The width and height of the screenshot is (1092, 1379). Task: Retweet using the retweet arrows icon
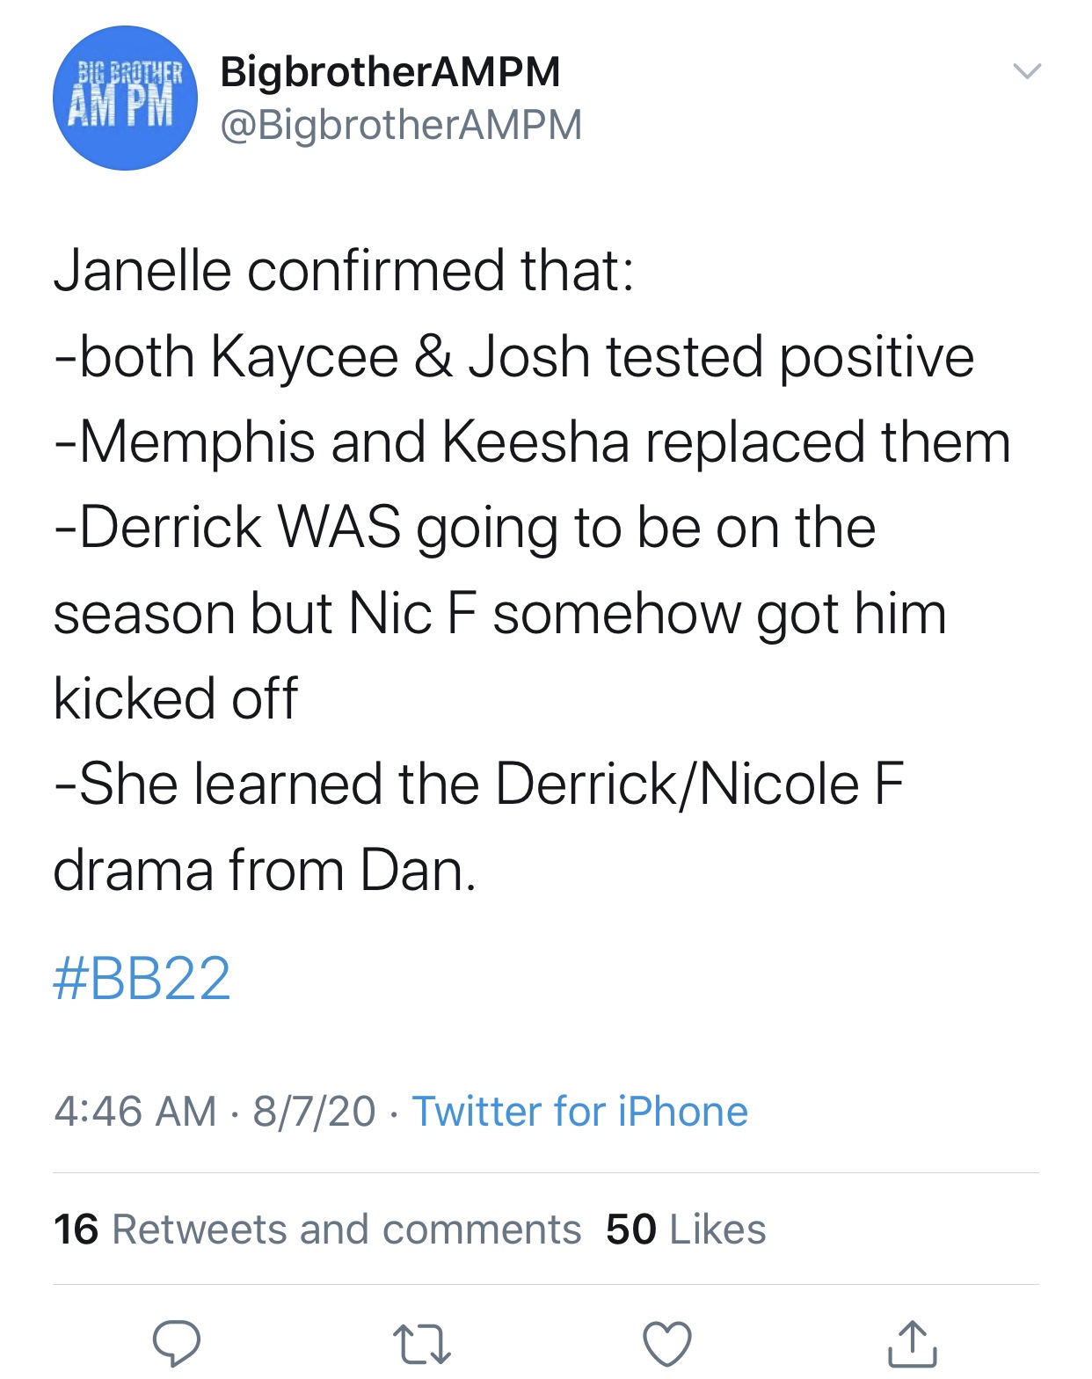(x=422, y=1345)
